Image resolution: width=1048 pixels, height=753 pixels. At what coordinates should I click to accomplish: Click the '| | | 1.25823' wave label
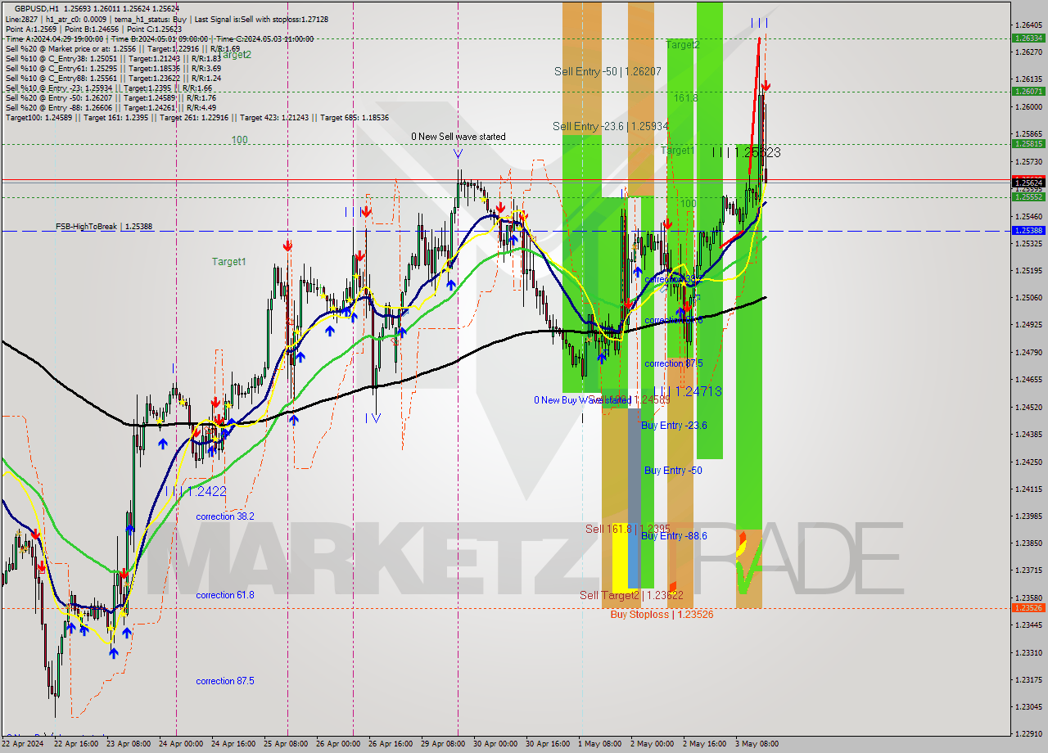point(746,152)
